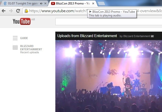The image size is (162, 112).
Task: Click the audio speaker icon on first tab
Action: point(41,4)
